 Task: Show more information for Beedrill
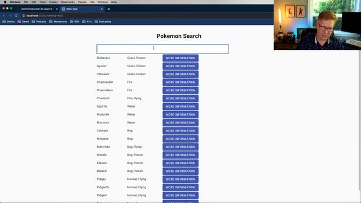coord(180,171)
